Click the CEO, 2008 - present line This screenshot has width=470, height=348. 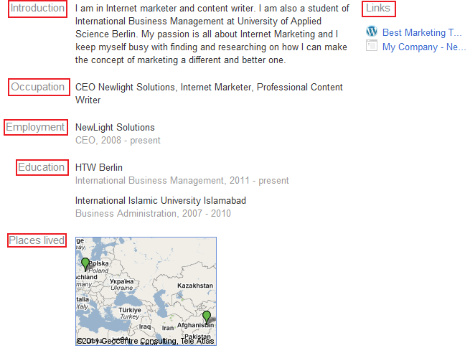tap(118, 141)
